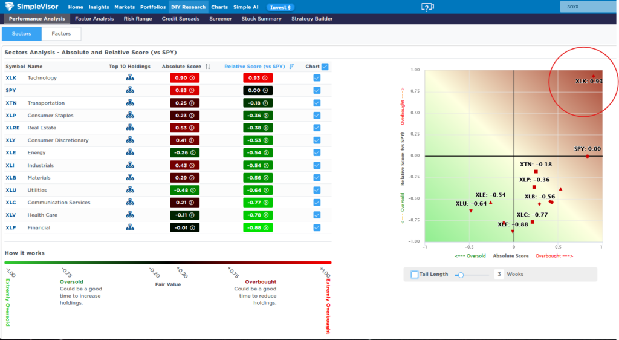619x340 pixels.
Task: Open Top 10 Holdings icon for XLE
Action: point(130,152)
